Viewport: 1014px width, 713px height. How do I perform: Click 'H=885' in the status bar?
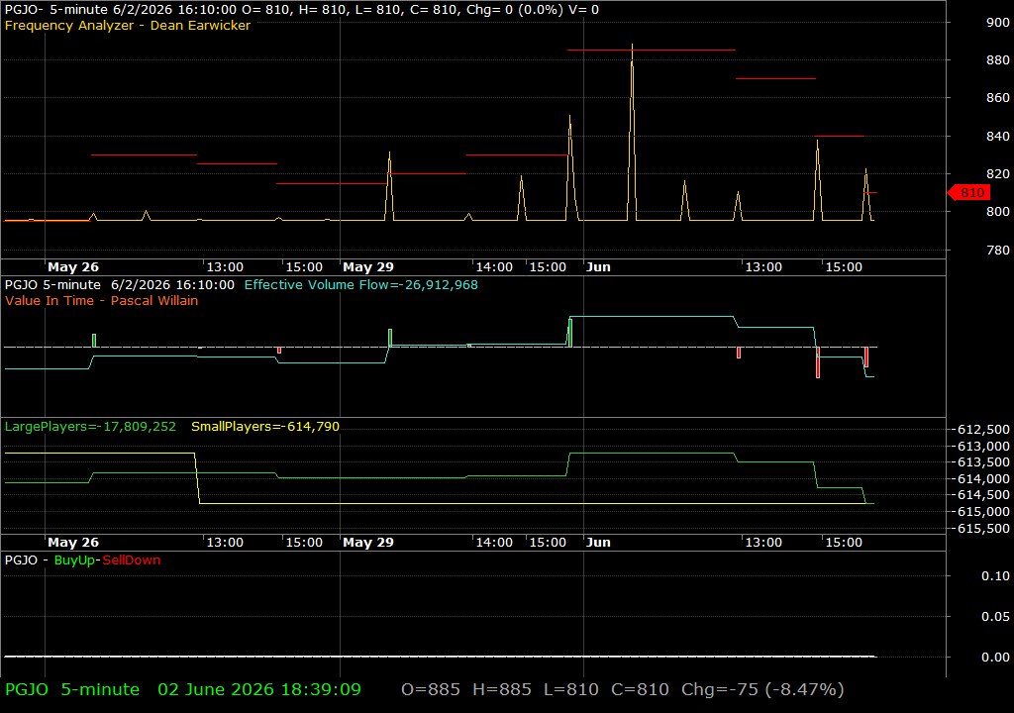click(x=502, y=689)
